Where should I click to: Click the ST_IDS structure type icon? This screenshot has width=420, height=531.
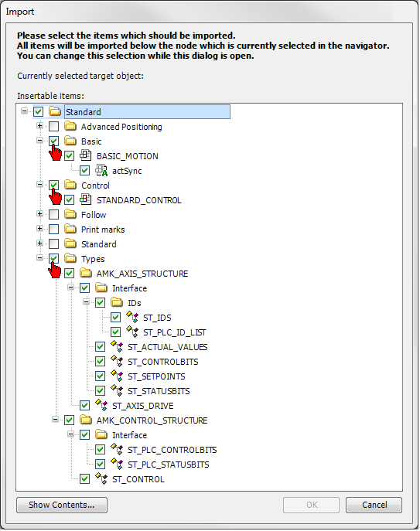[132, 318]
